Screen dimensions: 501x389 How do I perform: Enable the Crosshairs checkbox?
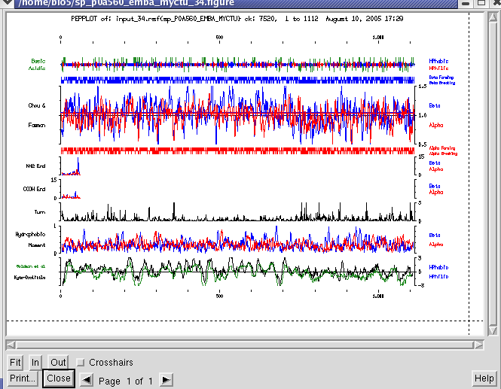click(81, 363)
